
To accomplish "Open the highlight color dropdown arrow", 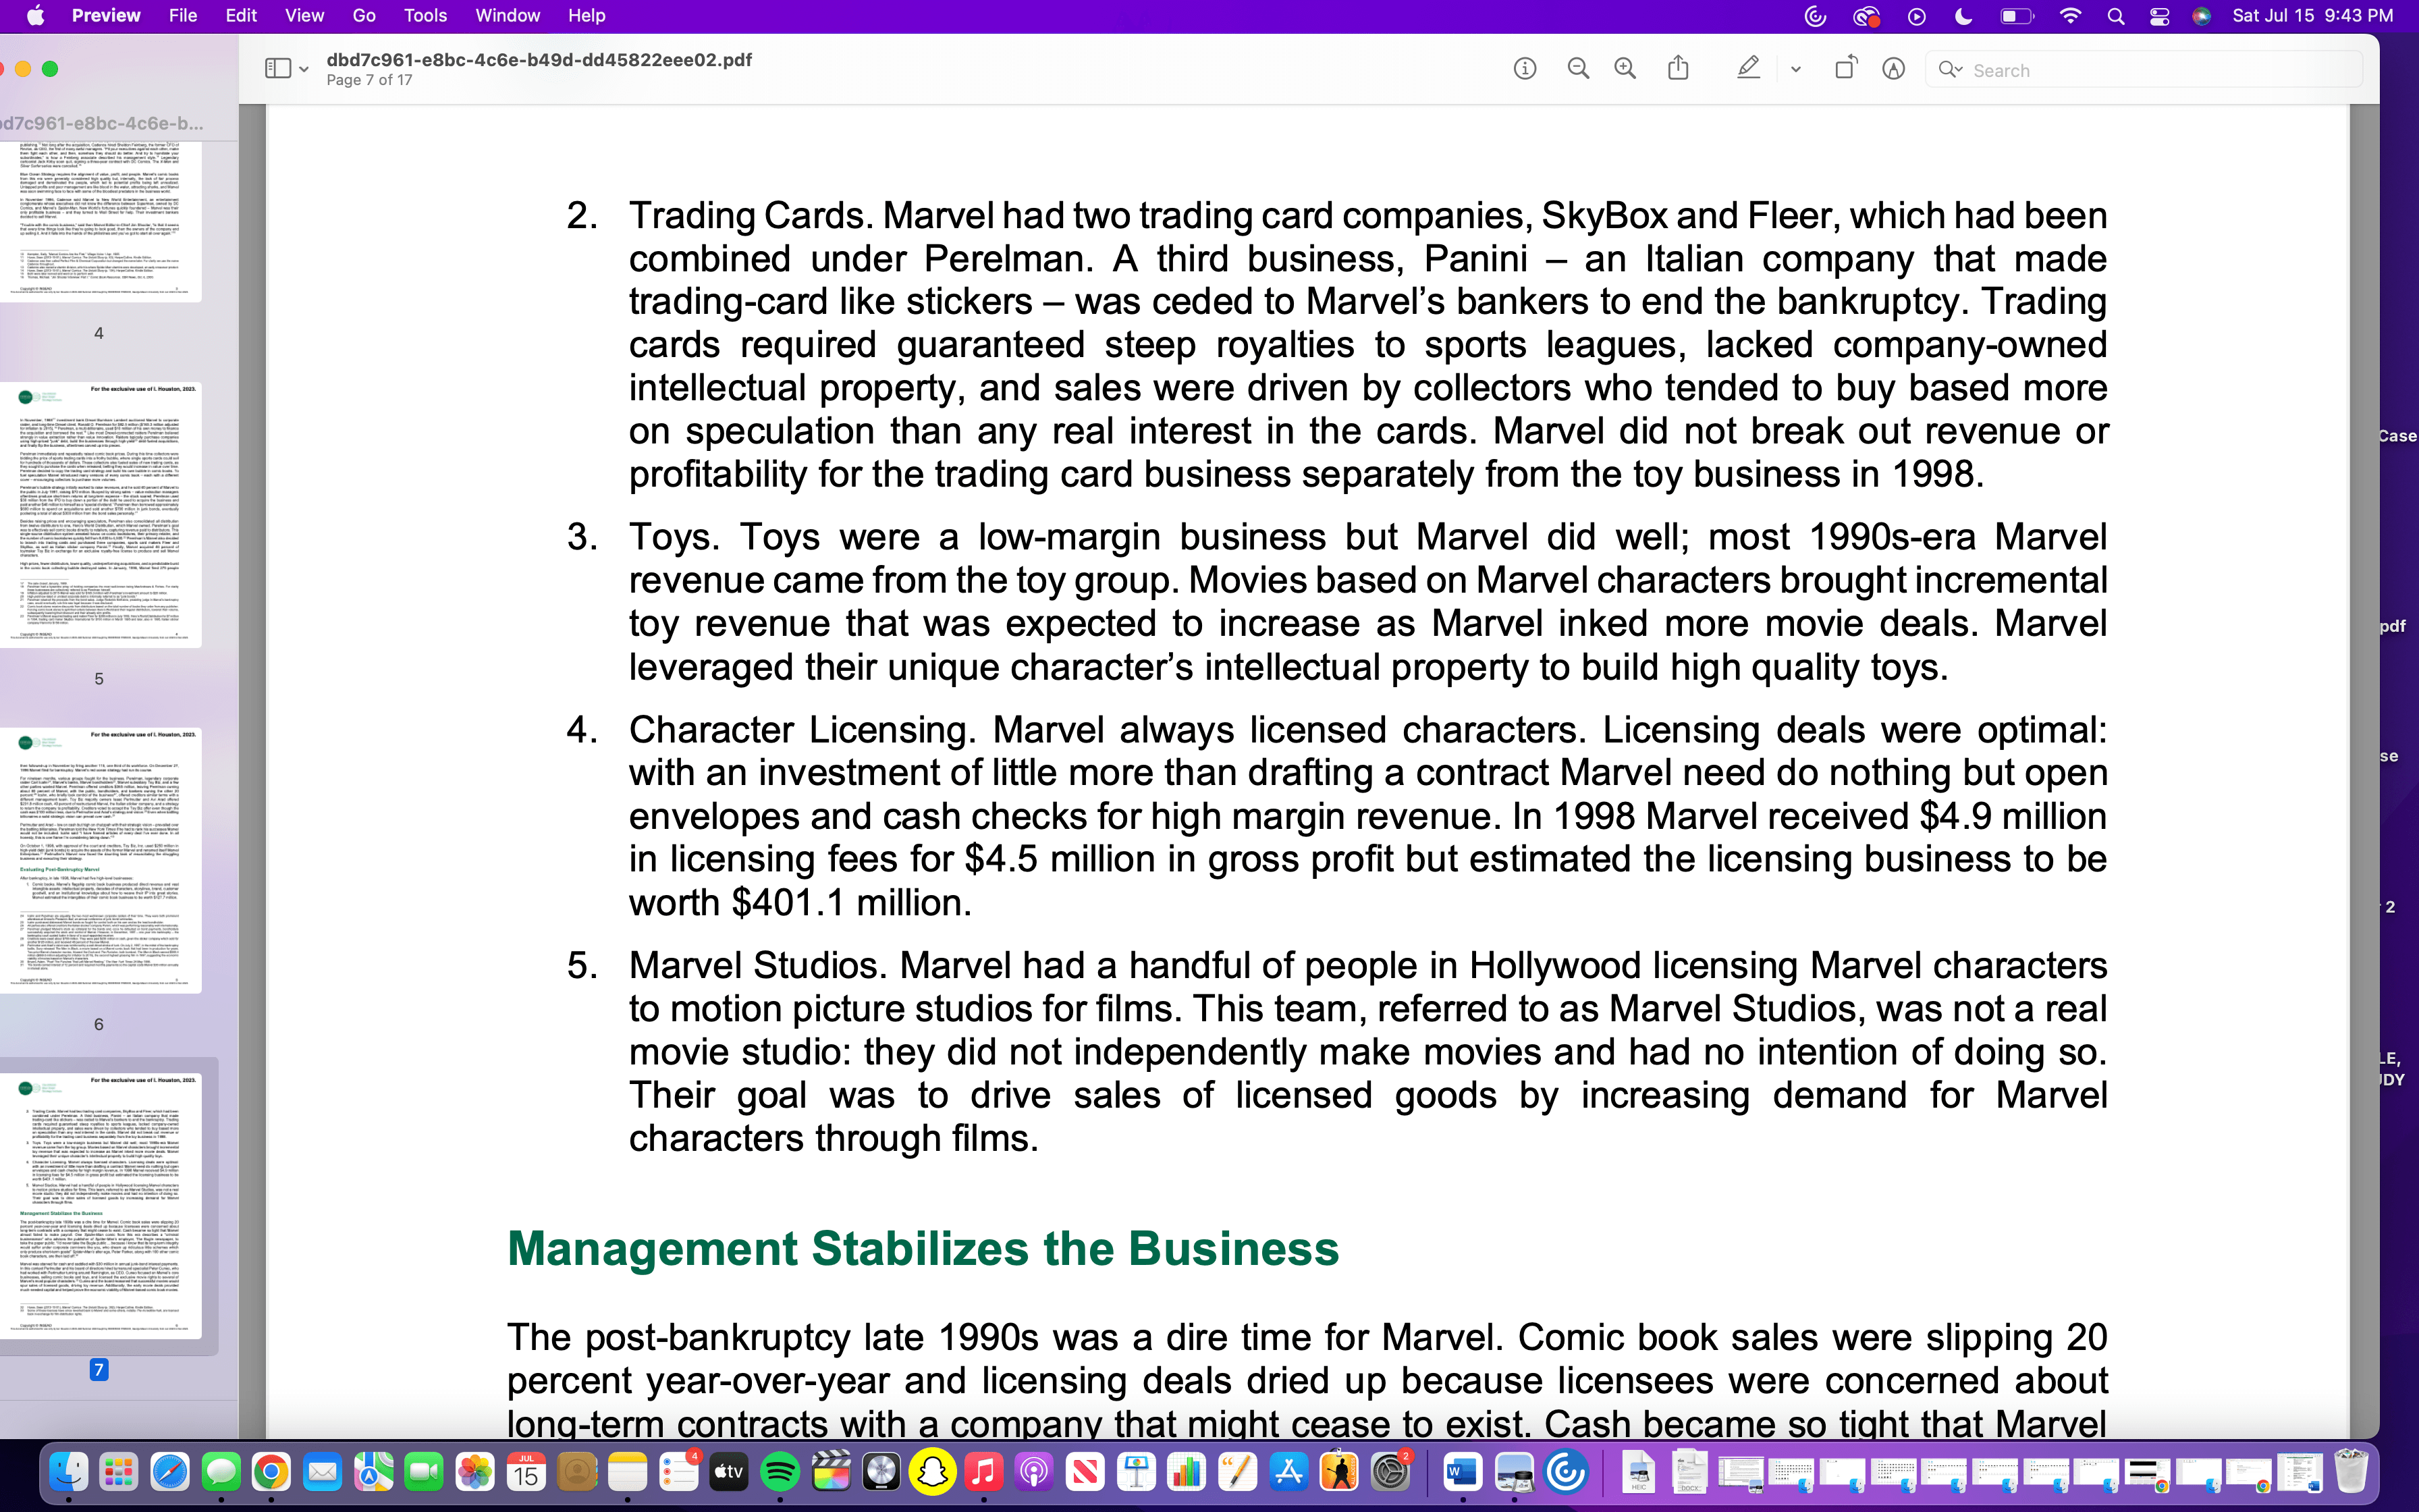I will tap(1795, 70).
